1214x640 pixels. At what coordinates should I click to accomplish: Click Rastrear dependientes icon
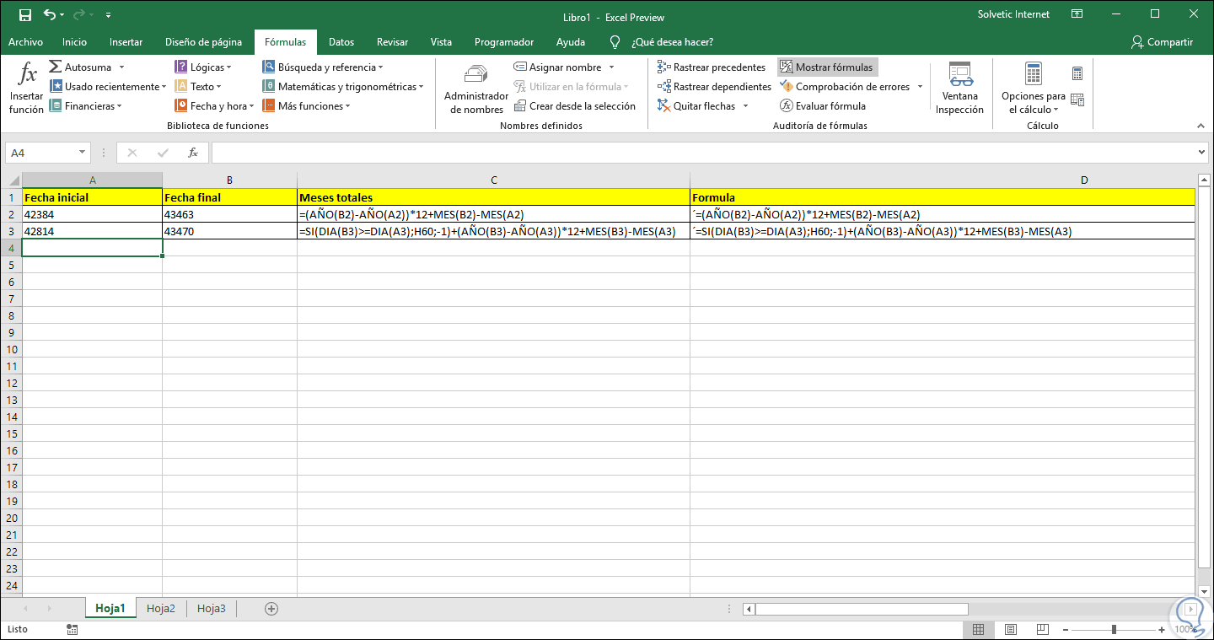point(664,87)
